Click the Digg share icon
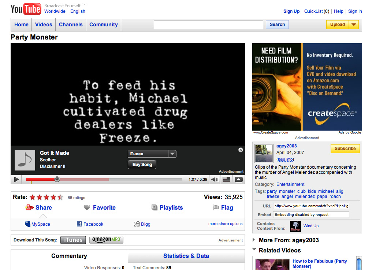 pyautogui.click(x=137, y=224)
